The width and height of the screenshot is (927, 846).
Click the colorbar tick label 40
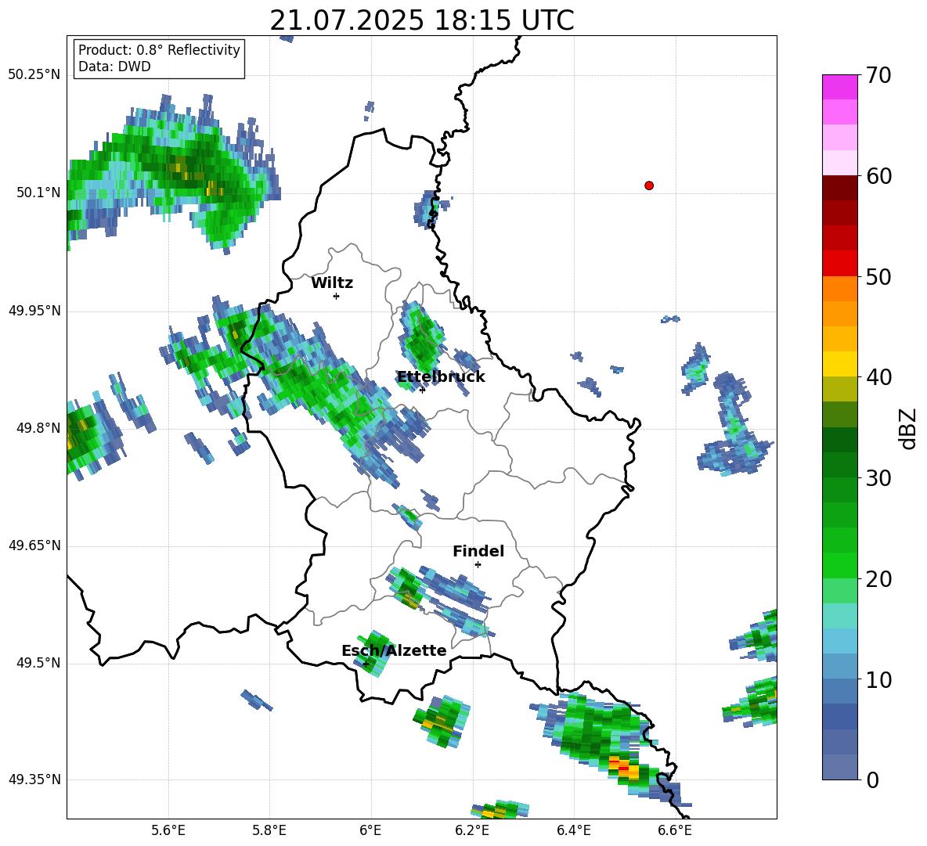879,377
